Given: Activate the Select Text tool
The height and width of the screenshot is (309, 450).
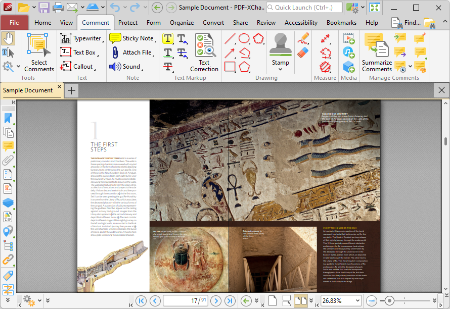Looking at the screenshot, I should coord(8,53).
